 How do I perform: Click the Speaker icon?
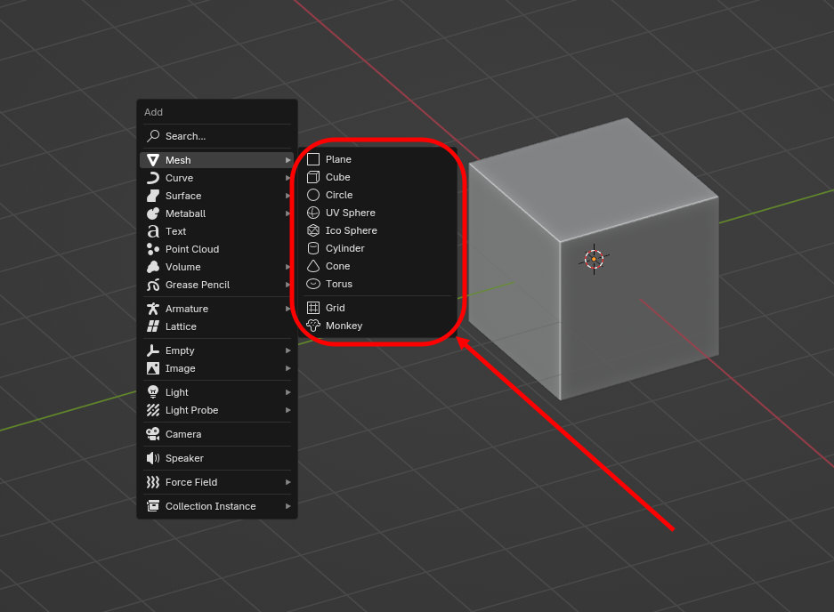click(153, 458)
